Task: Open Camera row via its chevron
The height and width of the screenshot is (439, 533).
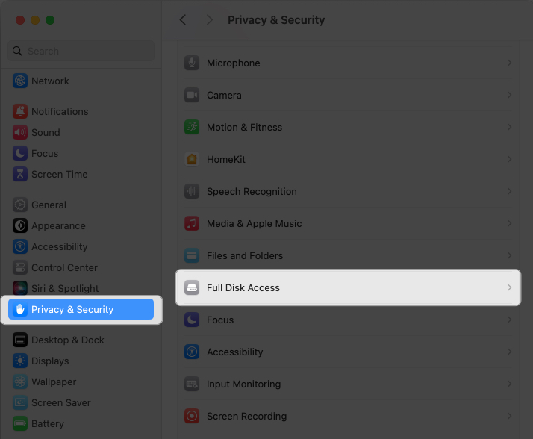Action: coord(509,95)
